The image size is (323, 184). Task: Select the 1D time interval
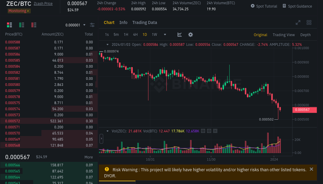[145, 35]
